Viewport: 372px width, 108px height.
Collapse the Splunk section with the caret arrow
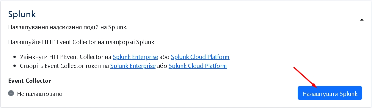click(362, 20)
